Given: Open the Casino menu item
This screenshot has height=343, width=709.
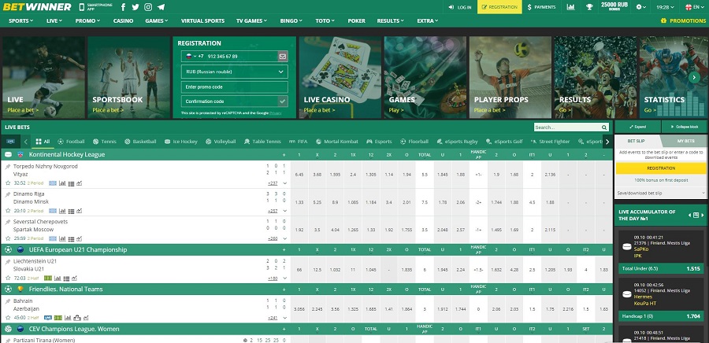Looking at the screenshot, I should click(123, 20).
